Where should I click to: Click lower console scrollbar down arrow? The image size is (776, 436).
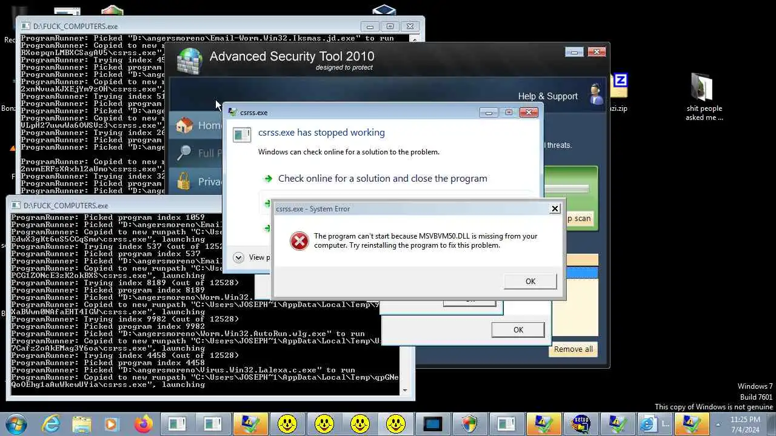[x=405, y=391]
